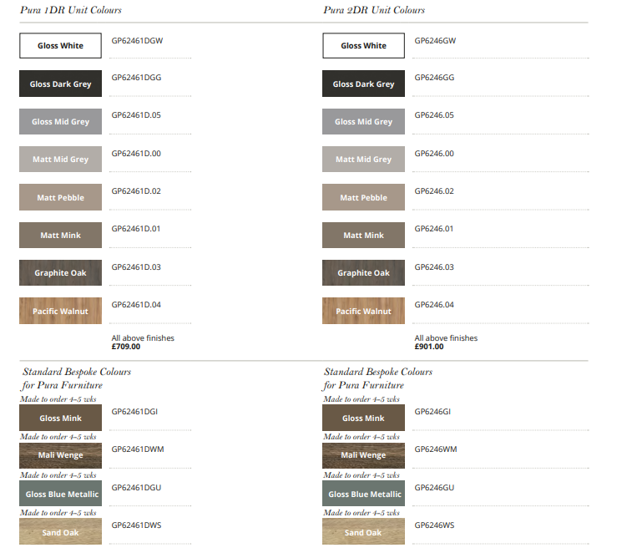Click the Pura 2DR Unit Colours heading
The height and width of the screenshot is (553, 632).
(x=374, y=10)
